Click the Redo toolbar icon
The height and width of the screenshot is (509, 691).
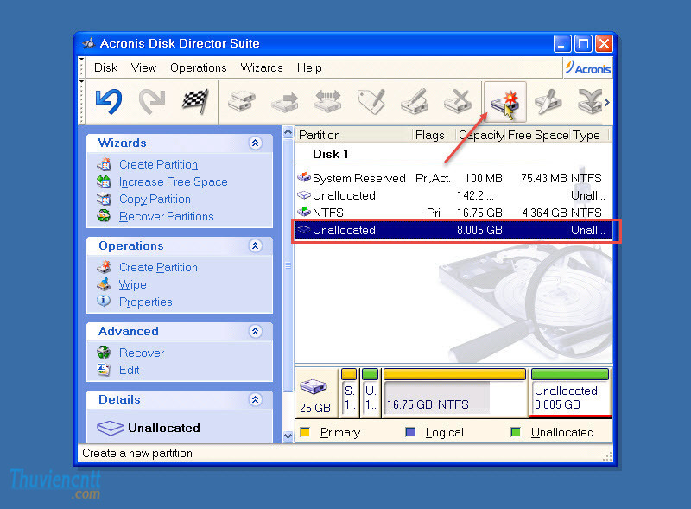(x=152, y=101)
